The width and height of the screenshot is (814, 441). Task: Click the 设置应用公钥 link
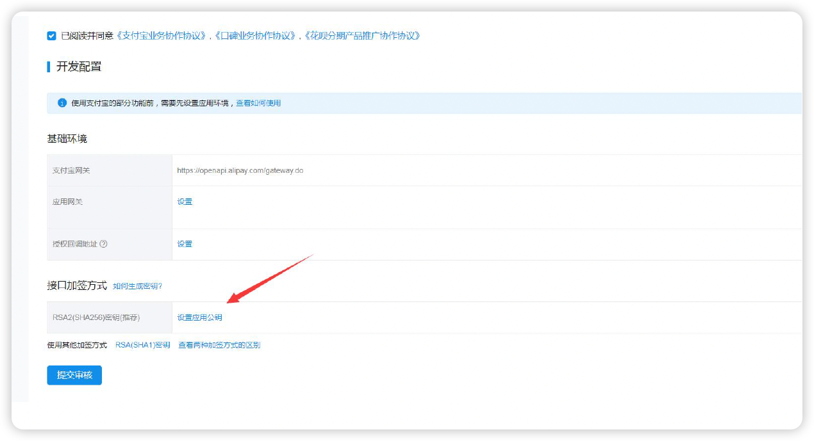200,317
